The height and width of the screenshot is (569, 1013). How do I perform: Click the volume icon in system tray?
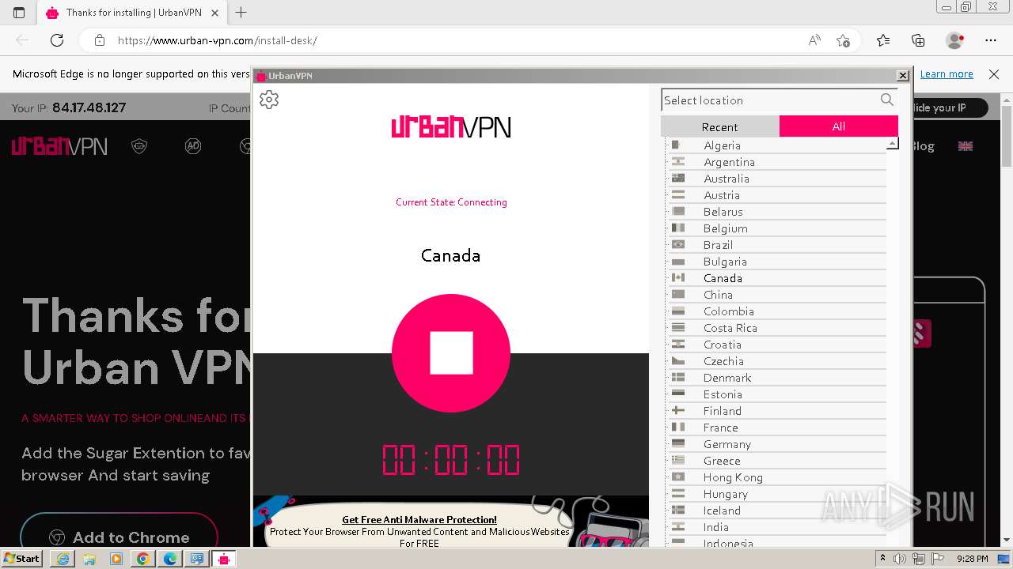(x=900, y=559)
